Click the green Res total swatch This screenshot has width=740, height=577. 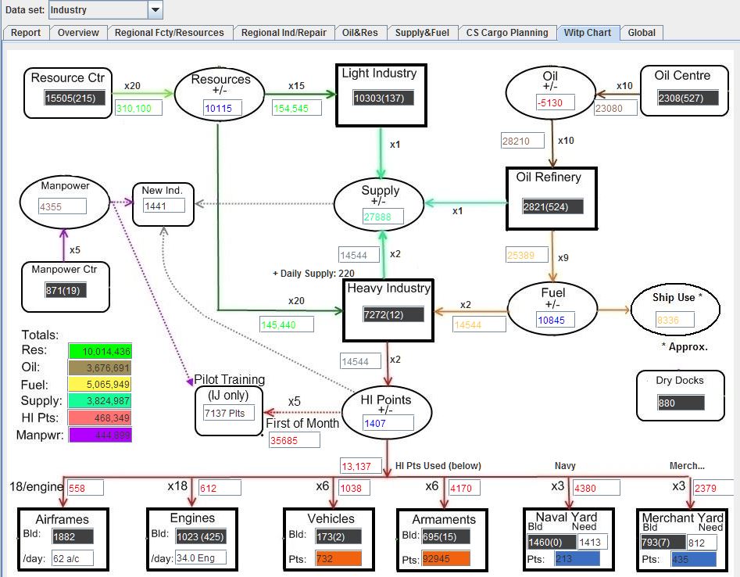100,351
